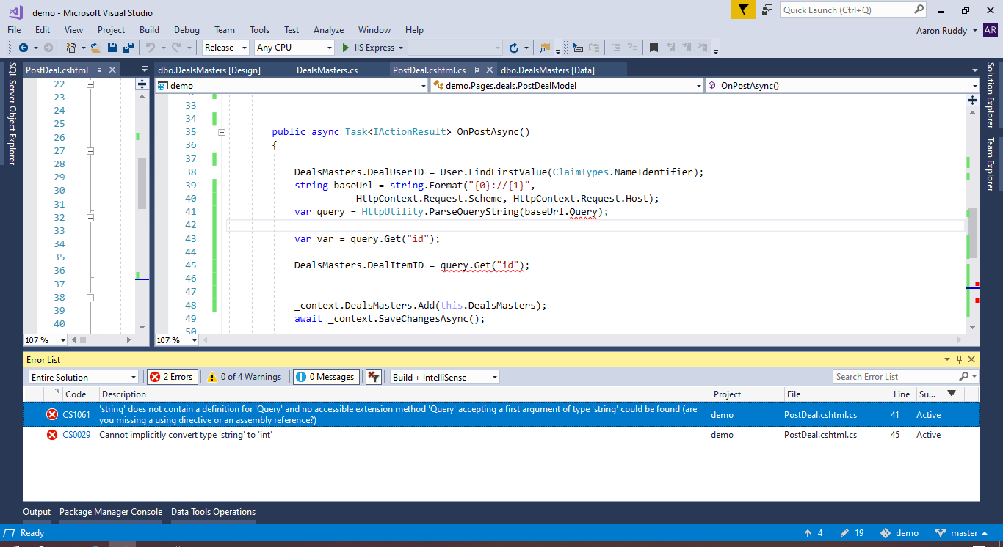Toggle the 0 of 4 Warnings filter
Screen dimensions: 1003x547
[245, 377]
